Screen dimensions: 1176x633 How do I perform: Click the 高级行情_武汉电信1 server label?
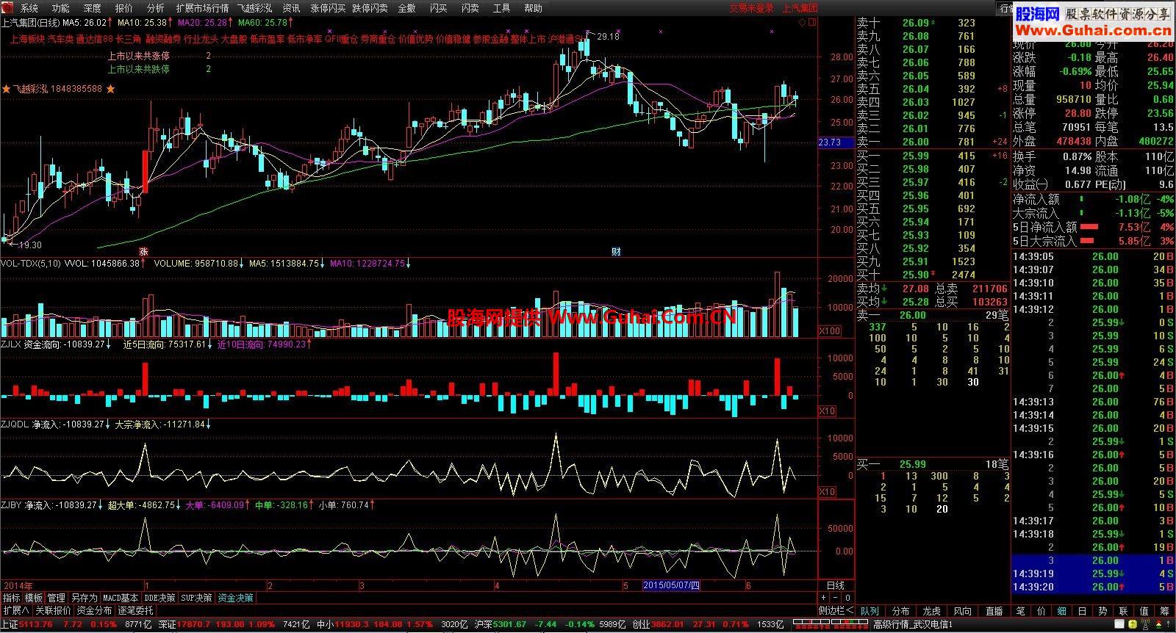(912, 625)
